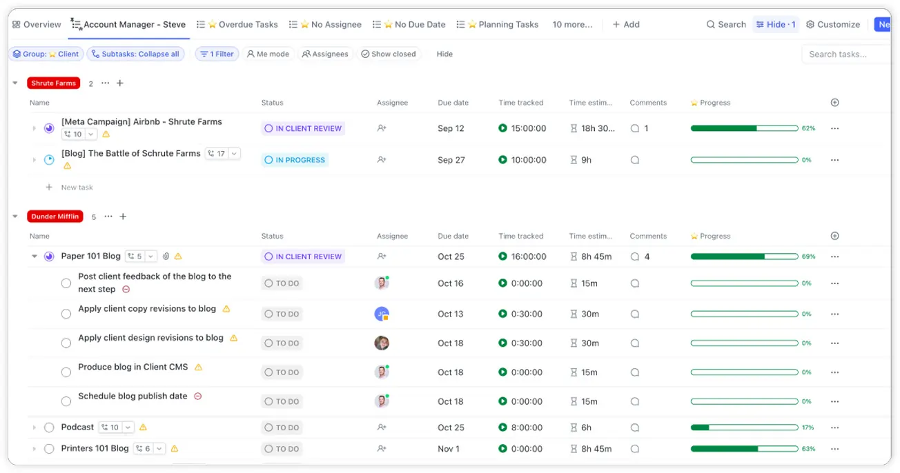Screen dimensions: 900x473
Task: Click Add view button
Action: click(625, 24)
